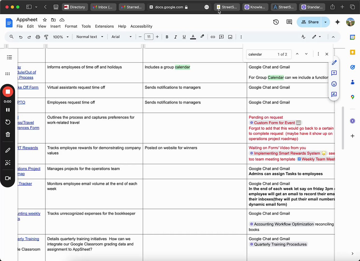Switch to the Starred browser tab

(x=132, y=7)
